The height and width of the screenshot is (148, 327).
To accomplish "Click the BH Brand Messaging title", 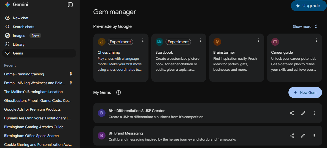I will pyautogui.click(x=126, y=133).
